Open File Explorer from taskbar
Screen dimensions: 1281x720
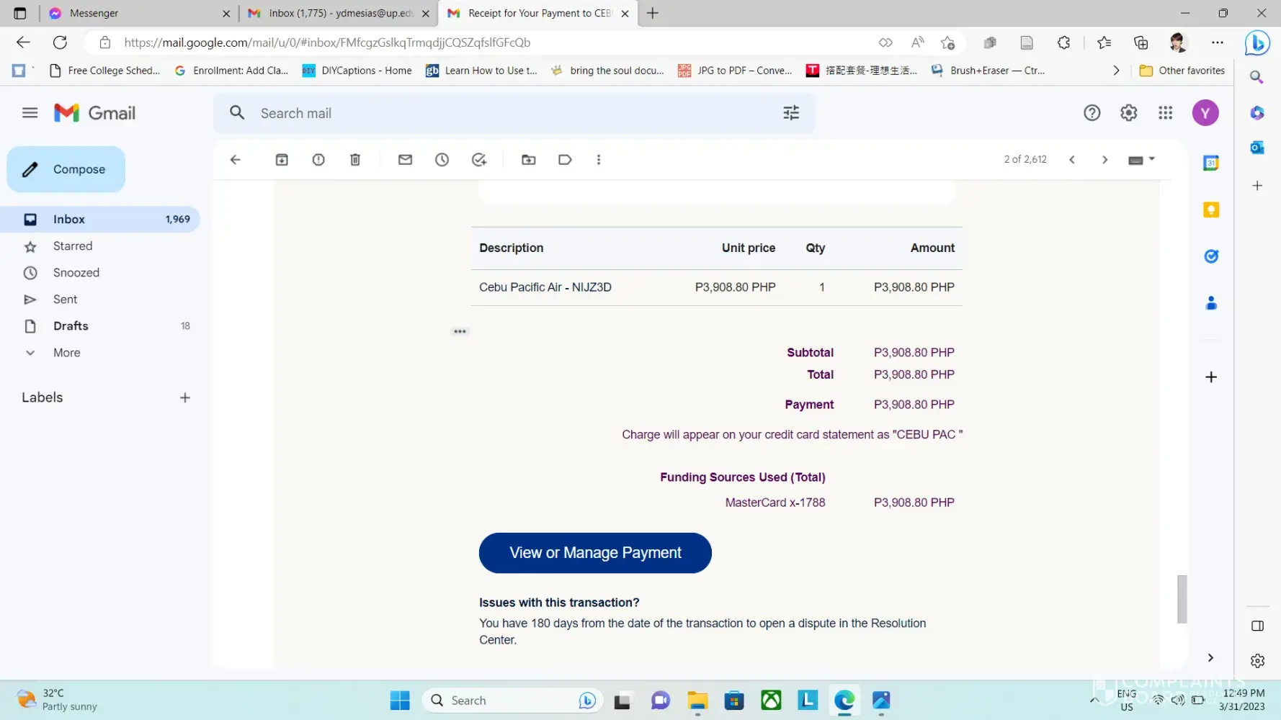(x=697, y=700)
